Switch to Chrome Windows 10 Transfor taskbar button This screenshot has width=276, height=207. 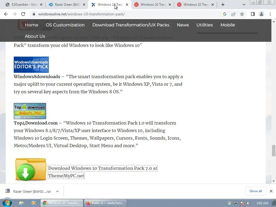(x=62, y=203)
